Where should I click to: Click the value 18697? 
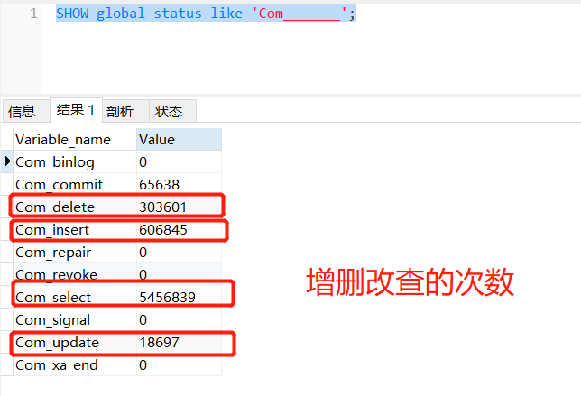160,342
